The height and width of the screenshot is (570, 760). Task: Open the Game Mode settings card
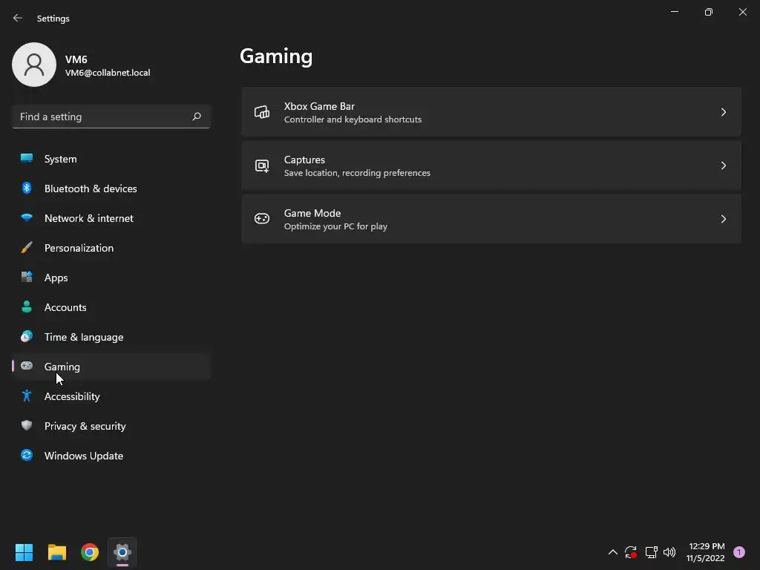point(491,219)
